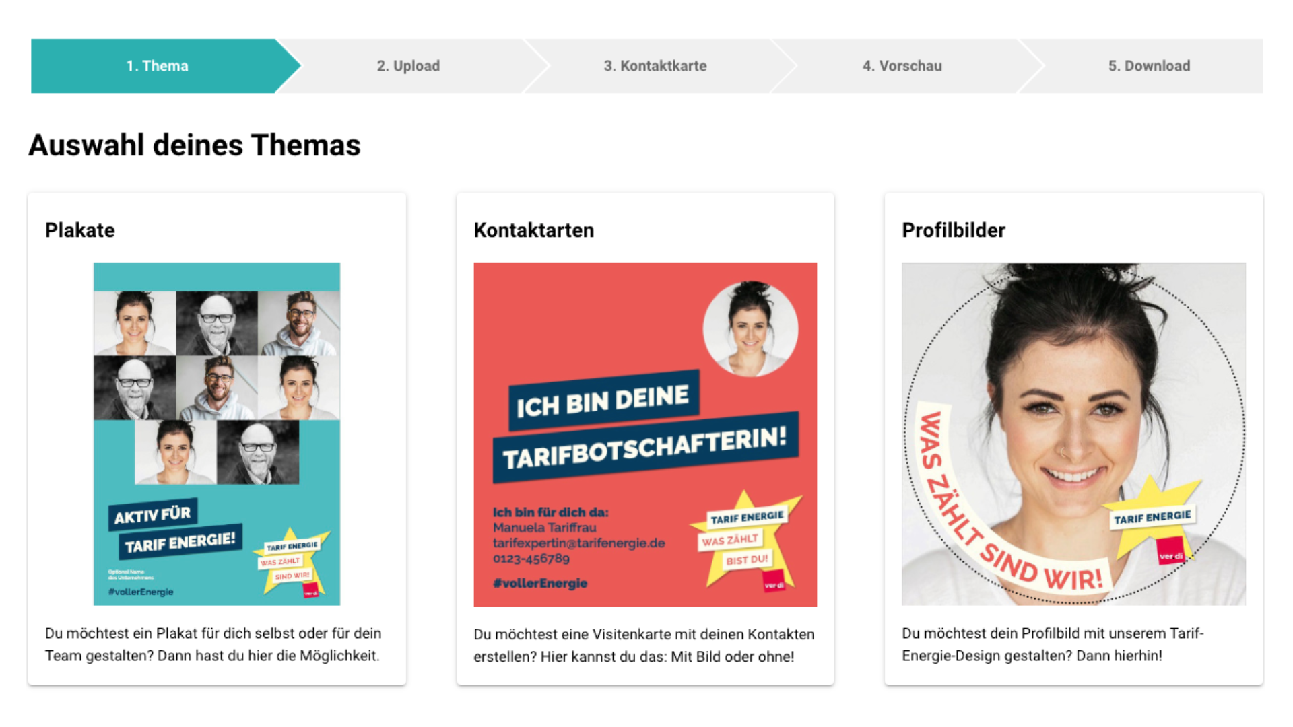1293x727 pixels.
Task: Select the red Kontaktarten card image
Action: click(645, 435)
